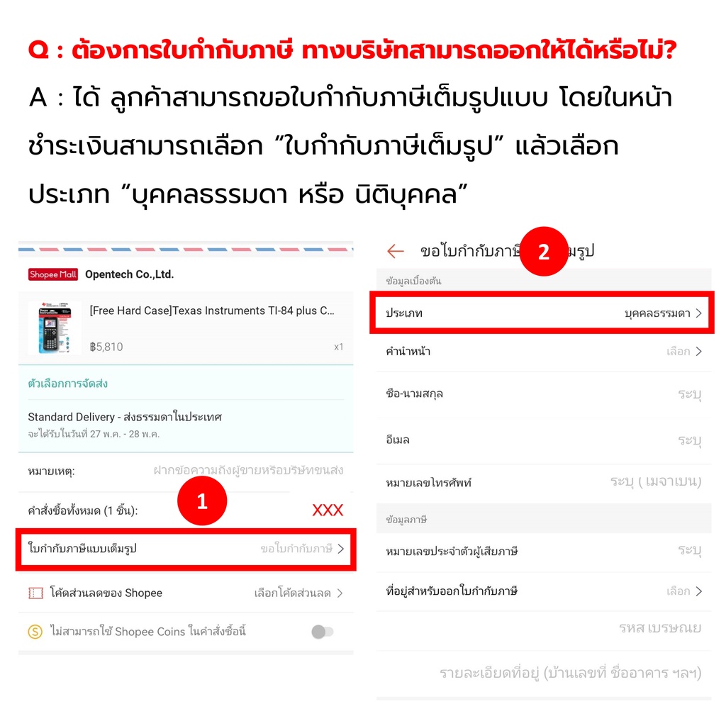726x726 pixels.
Task: Click the อีเมล email field
Action: point(544,440)
